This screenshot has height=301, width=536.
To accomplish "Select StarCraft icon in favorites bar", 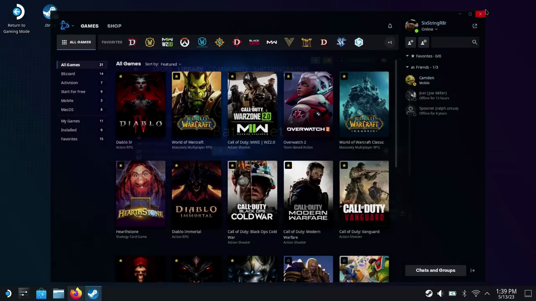I will tap(341, 42).
